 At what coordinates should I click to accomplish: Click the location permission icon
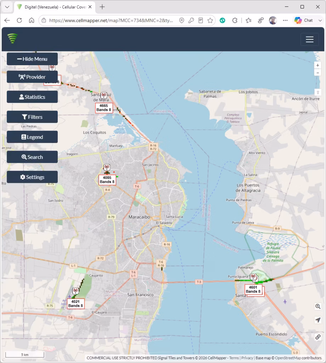tap(182, 20)
